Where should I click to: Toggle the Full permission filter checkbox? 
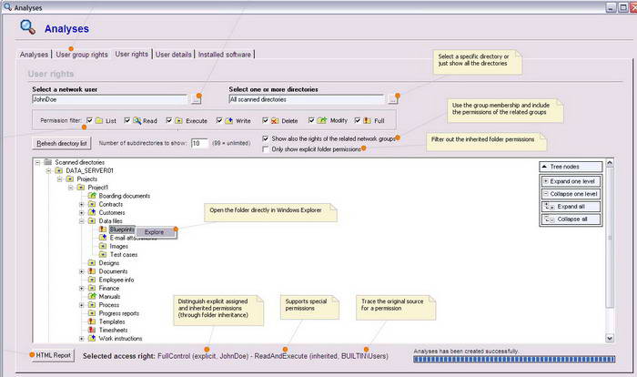(x=358, y=120)
